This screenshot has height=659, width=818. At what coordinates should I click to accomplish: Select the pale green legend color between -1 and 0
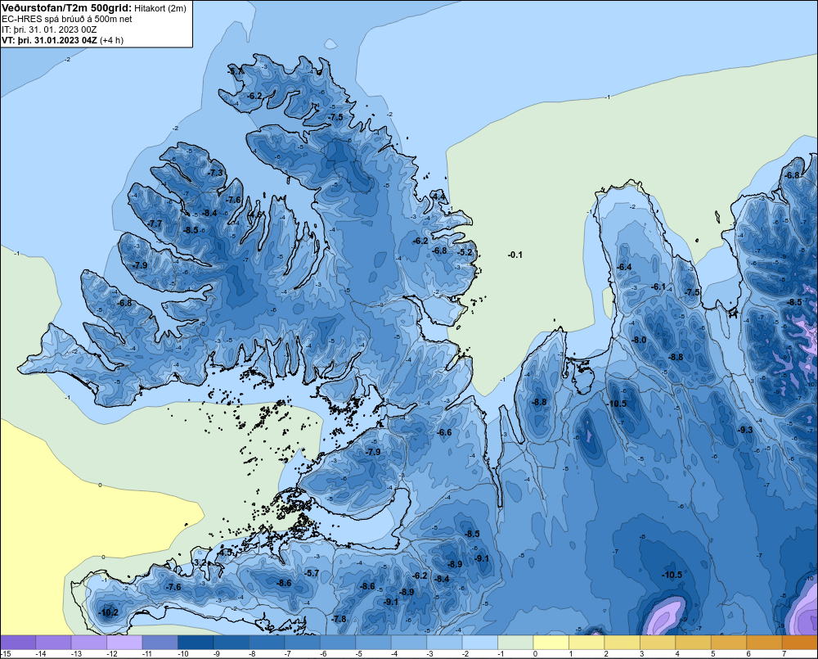pyautogui.click(x=515, y=643)
